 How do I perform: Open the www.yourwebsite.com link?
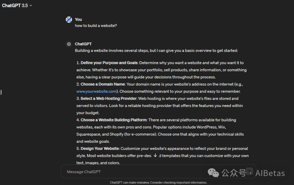pos(97,91)
